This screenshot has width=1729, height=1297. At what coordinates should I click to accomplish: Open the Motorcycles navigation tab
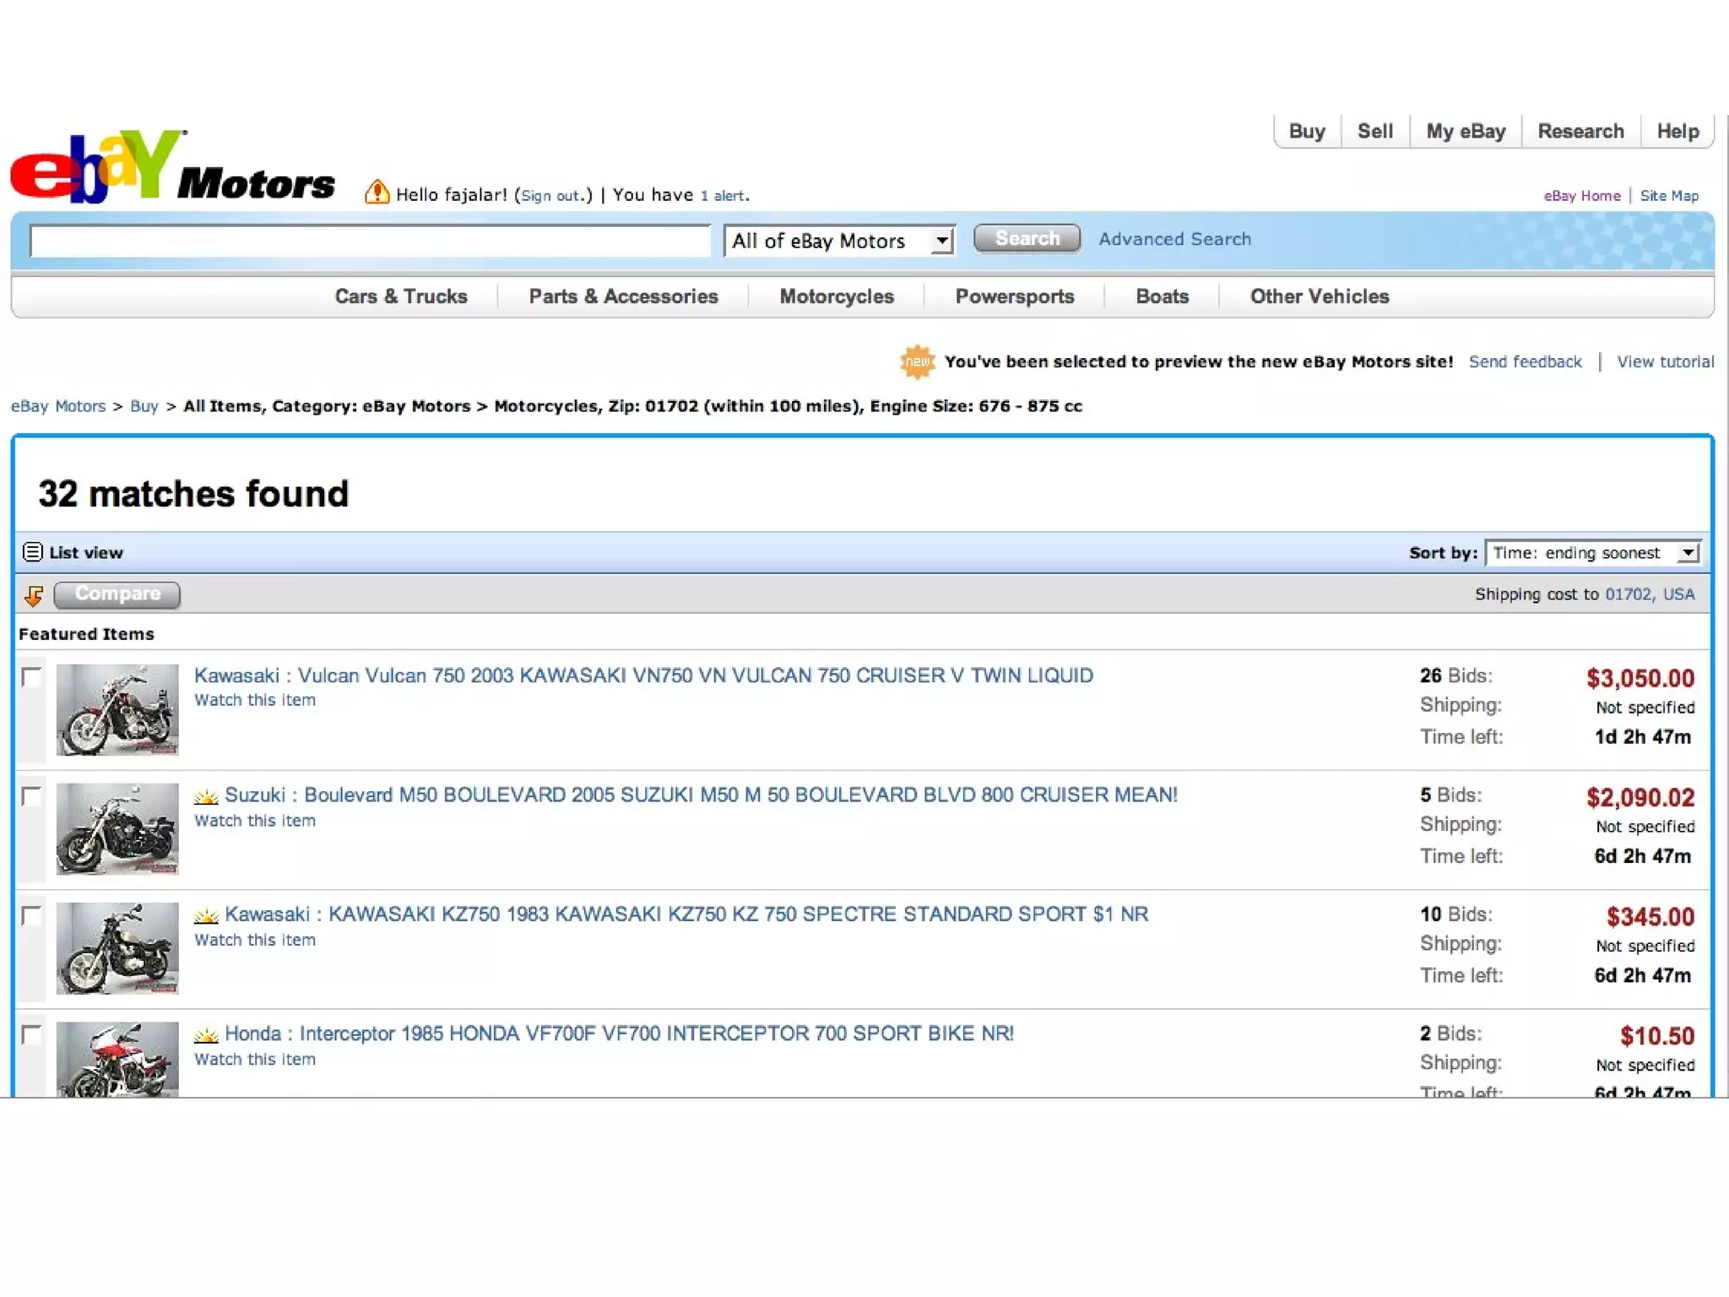836,296
